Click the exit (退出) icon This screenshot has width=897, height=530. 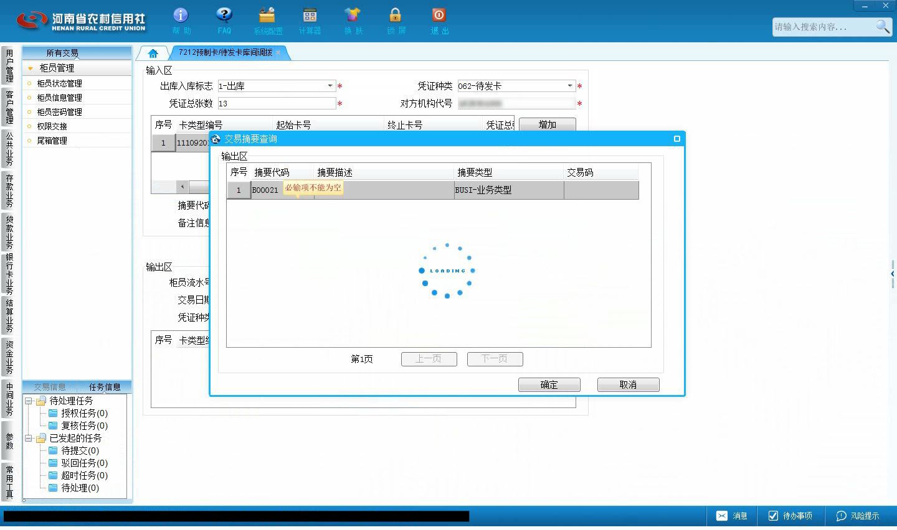pyautogui.click(x=439, y=16)
